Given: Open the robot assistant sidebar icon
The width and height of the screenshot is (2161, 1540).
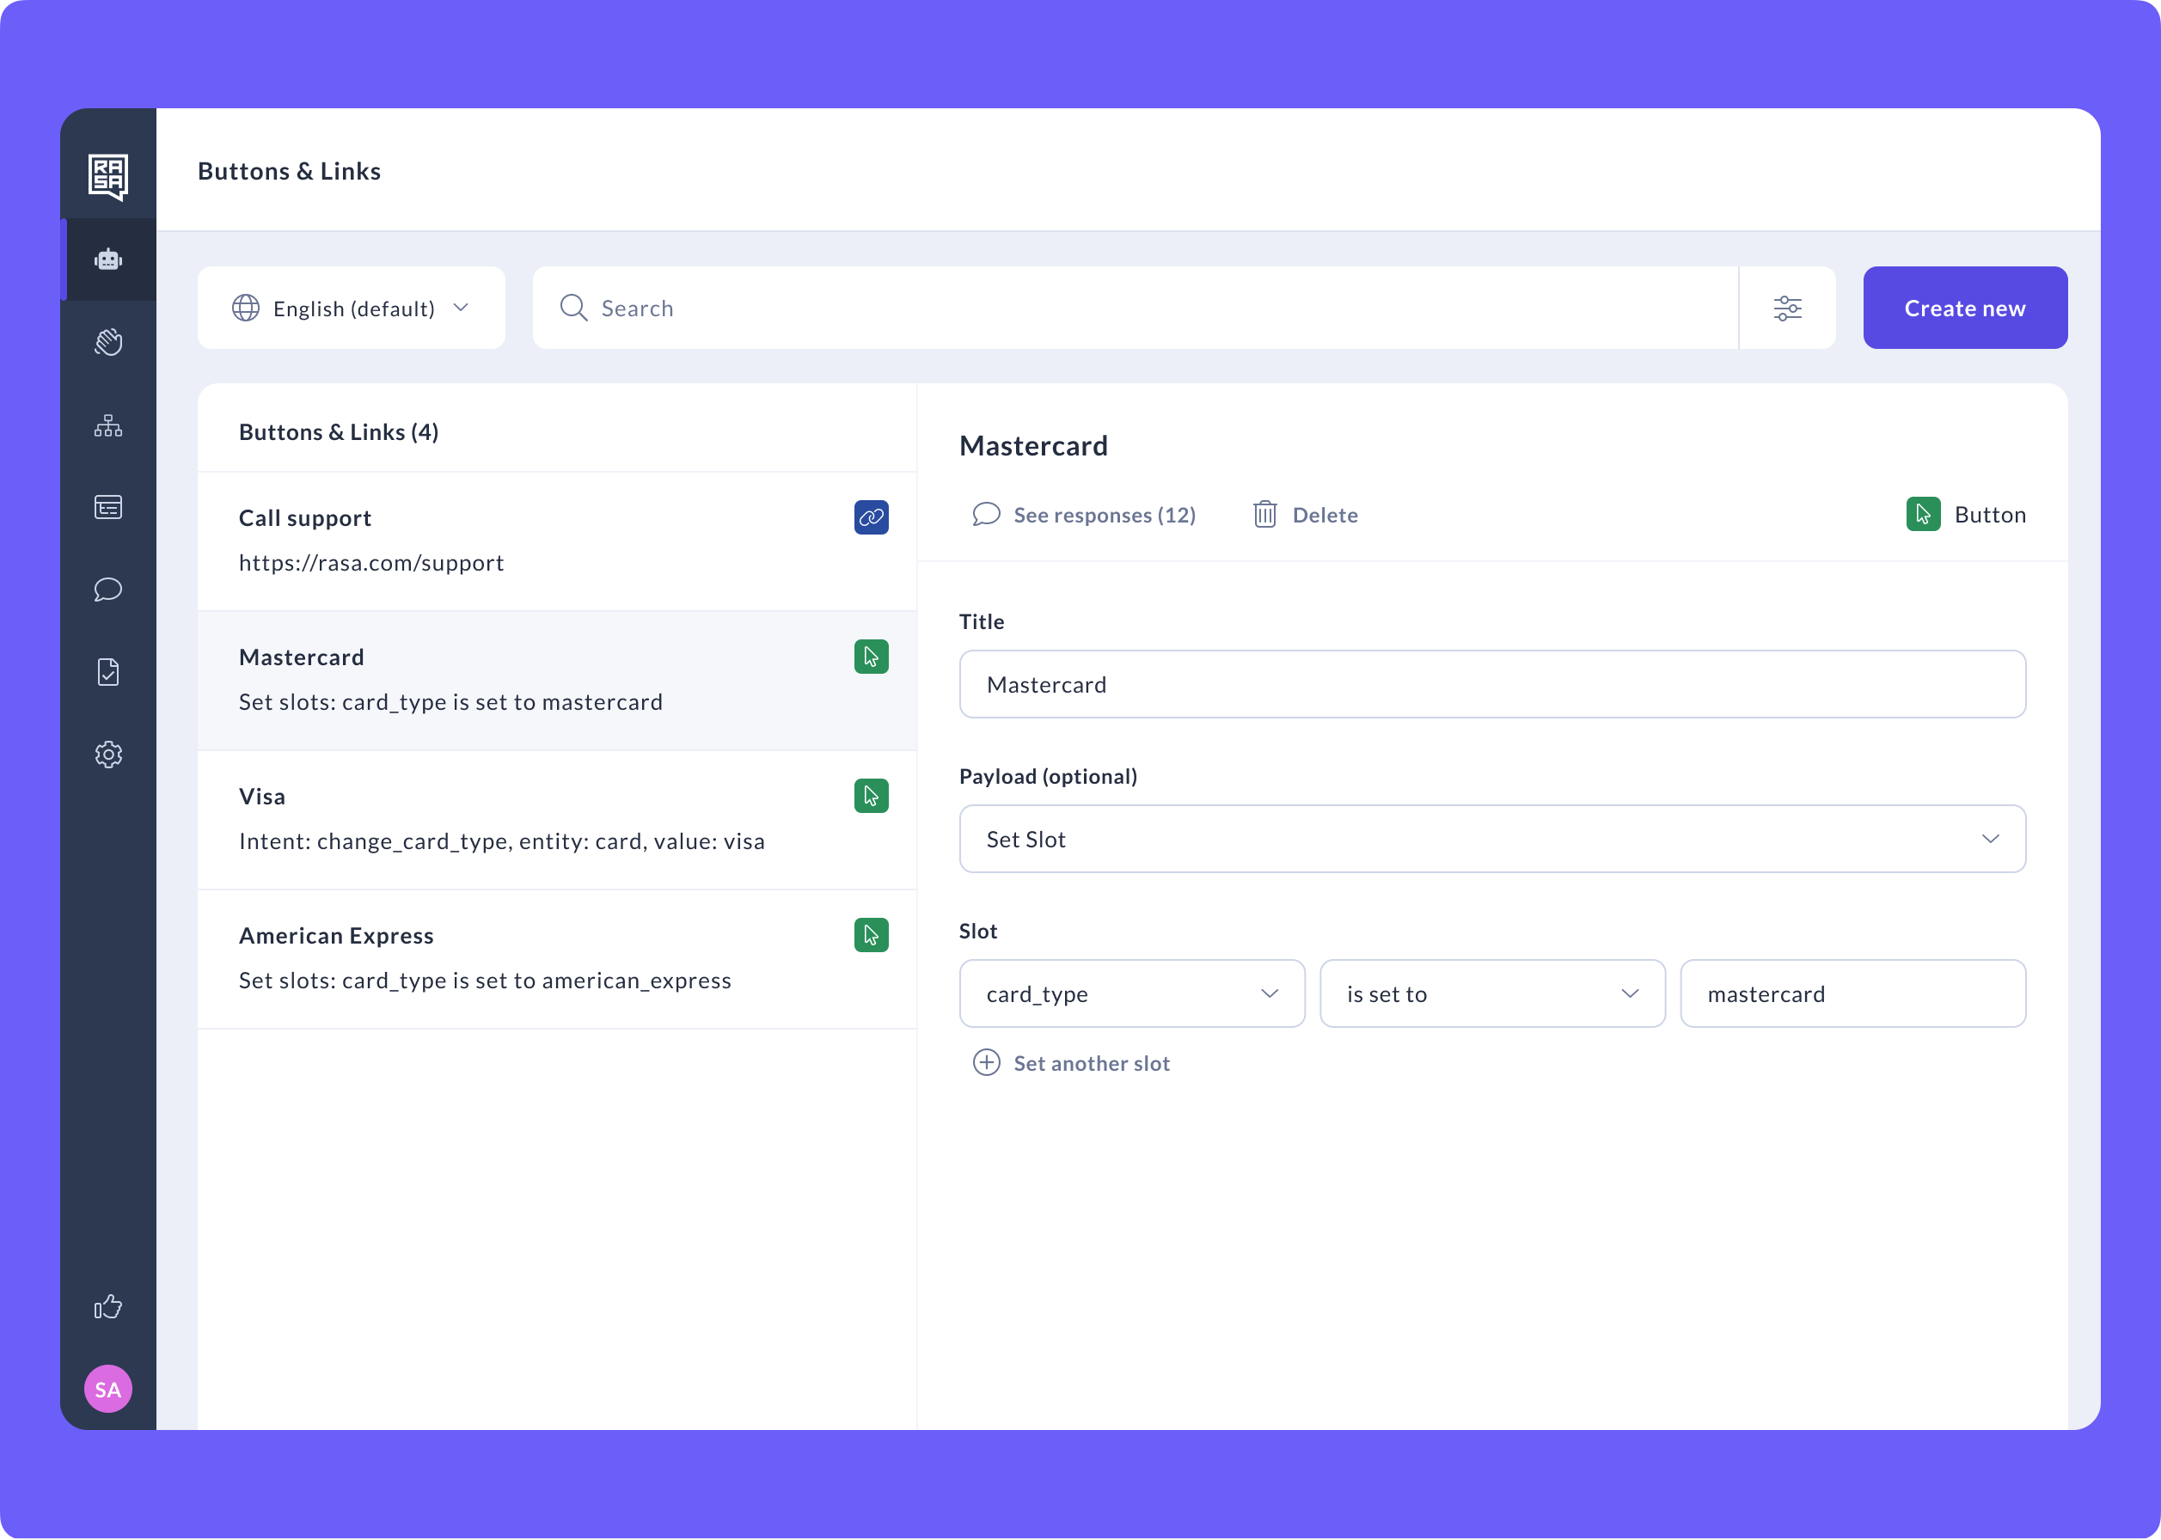Looking at the screenshot, I should (108, 260).
